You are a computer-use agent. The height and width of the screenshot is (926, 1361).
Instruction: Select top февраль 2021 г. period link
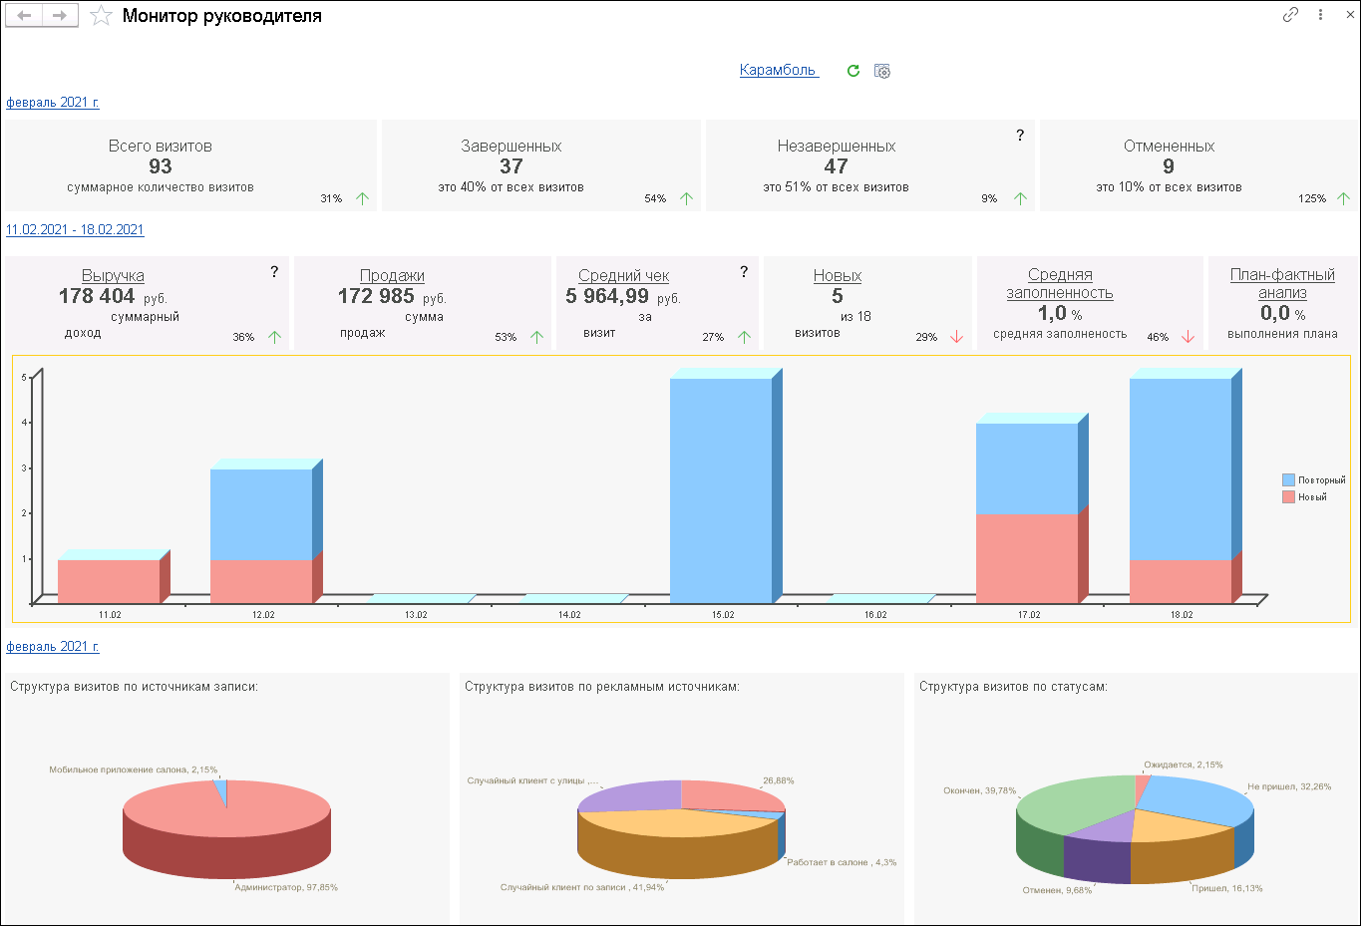[x=53, y=102]
